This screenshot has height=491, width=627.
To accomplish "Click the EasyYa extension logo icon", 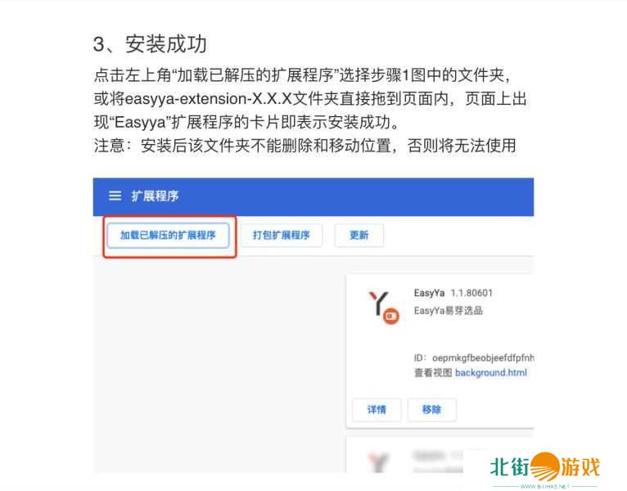I will pyautogui.click(x=383, y=308).
